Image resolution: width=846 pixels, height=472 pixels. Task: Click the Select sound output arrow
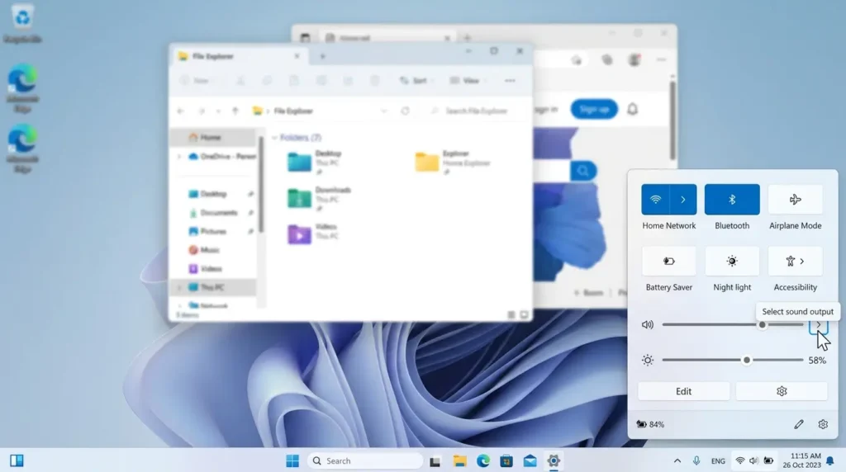[x=819, y=325]
